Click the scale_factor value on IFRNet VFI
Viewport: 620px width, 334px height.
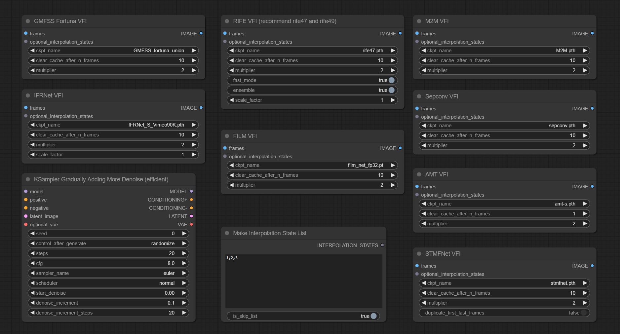182,155
